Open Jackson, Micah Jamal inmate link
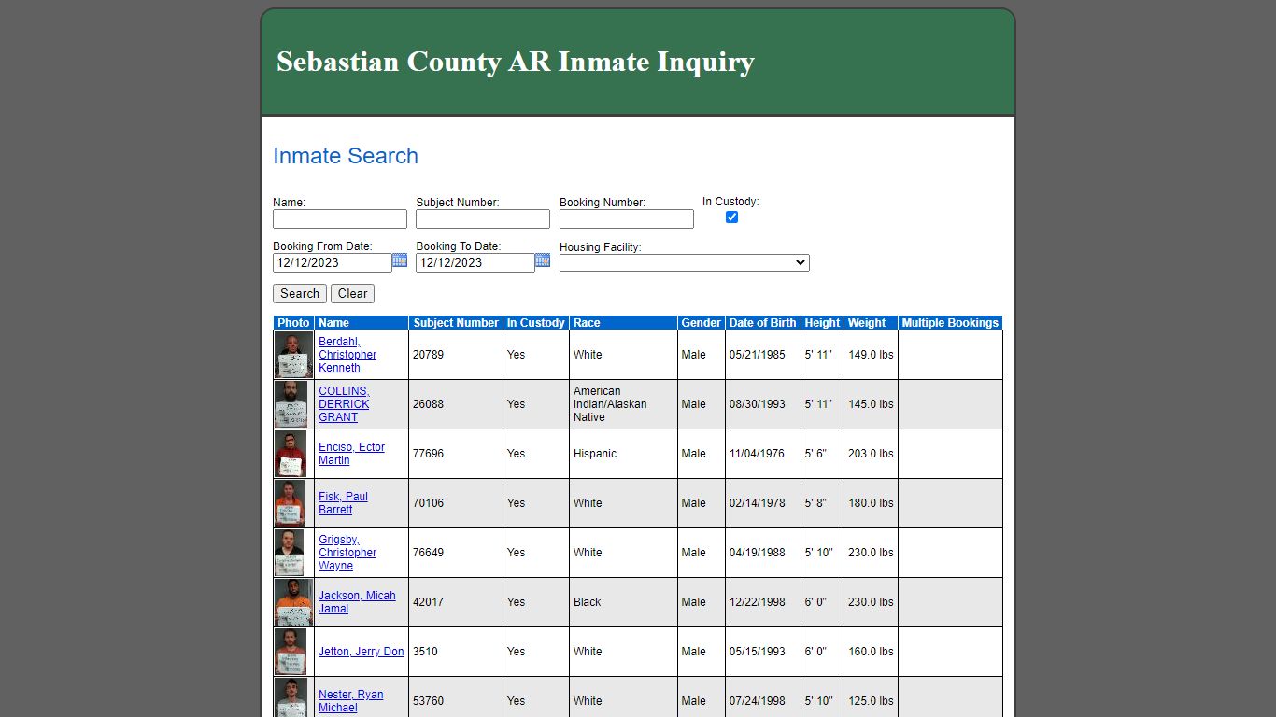The width and height of the screenshot is (1276, 717). (357, 602)
